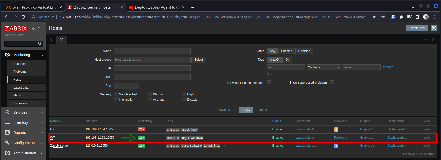
Task: Expand the Services menu section
Action: [24, 112]
